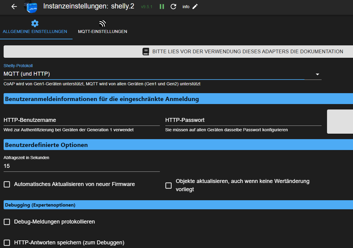The width and height of the screenshot is (353, 248).
Task: Toggle Objekte aktualisieren checkbox
Action: pos(169,185)
